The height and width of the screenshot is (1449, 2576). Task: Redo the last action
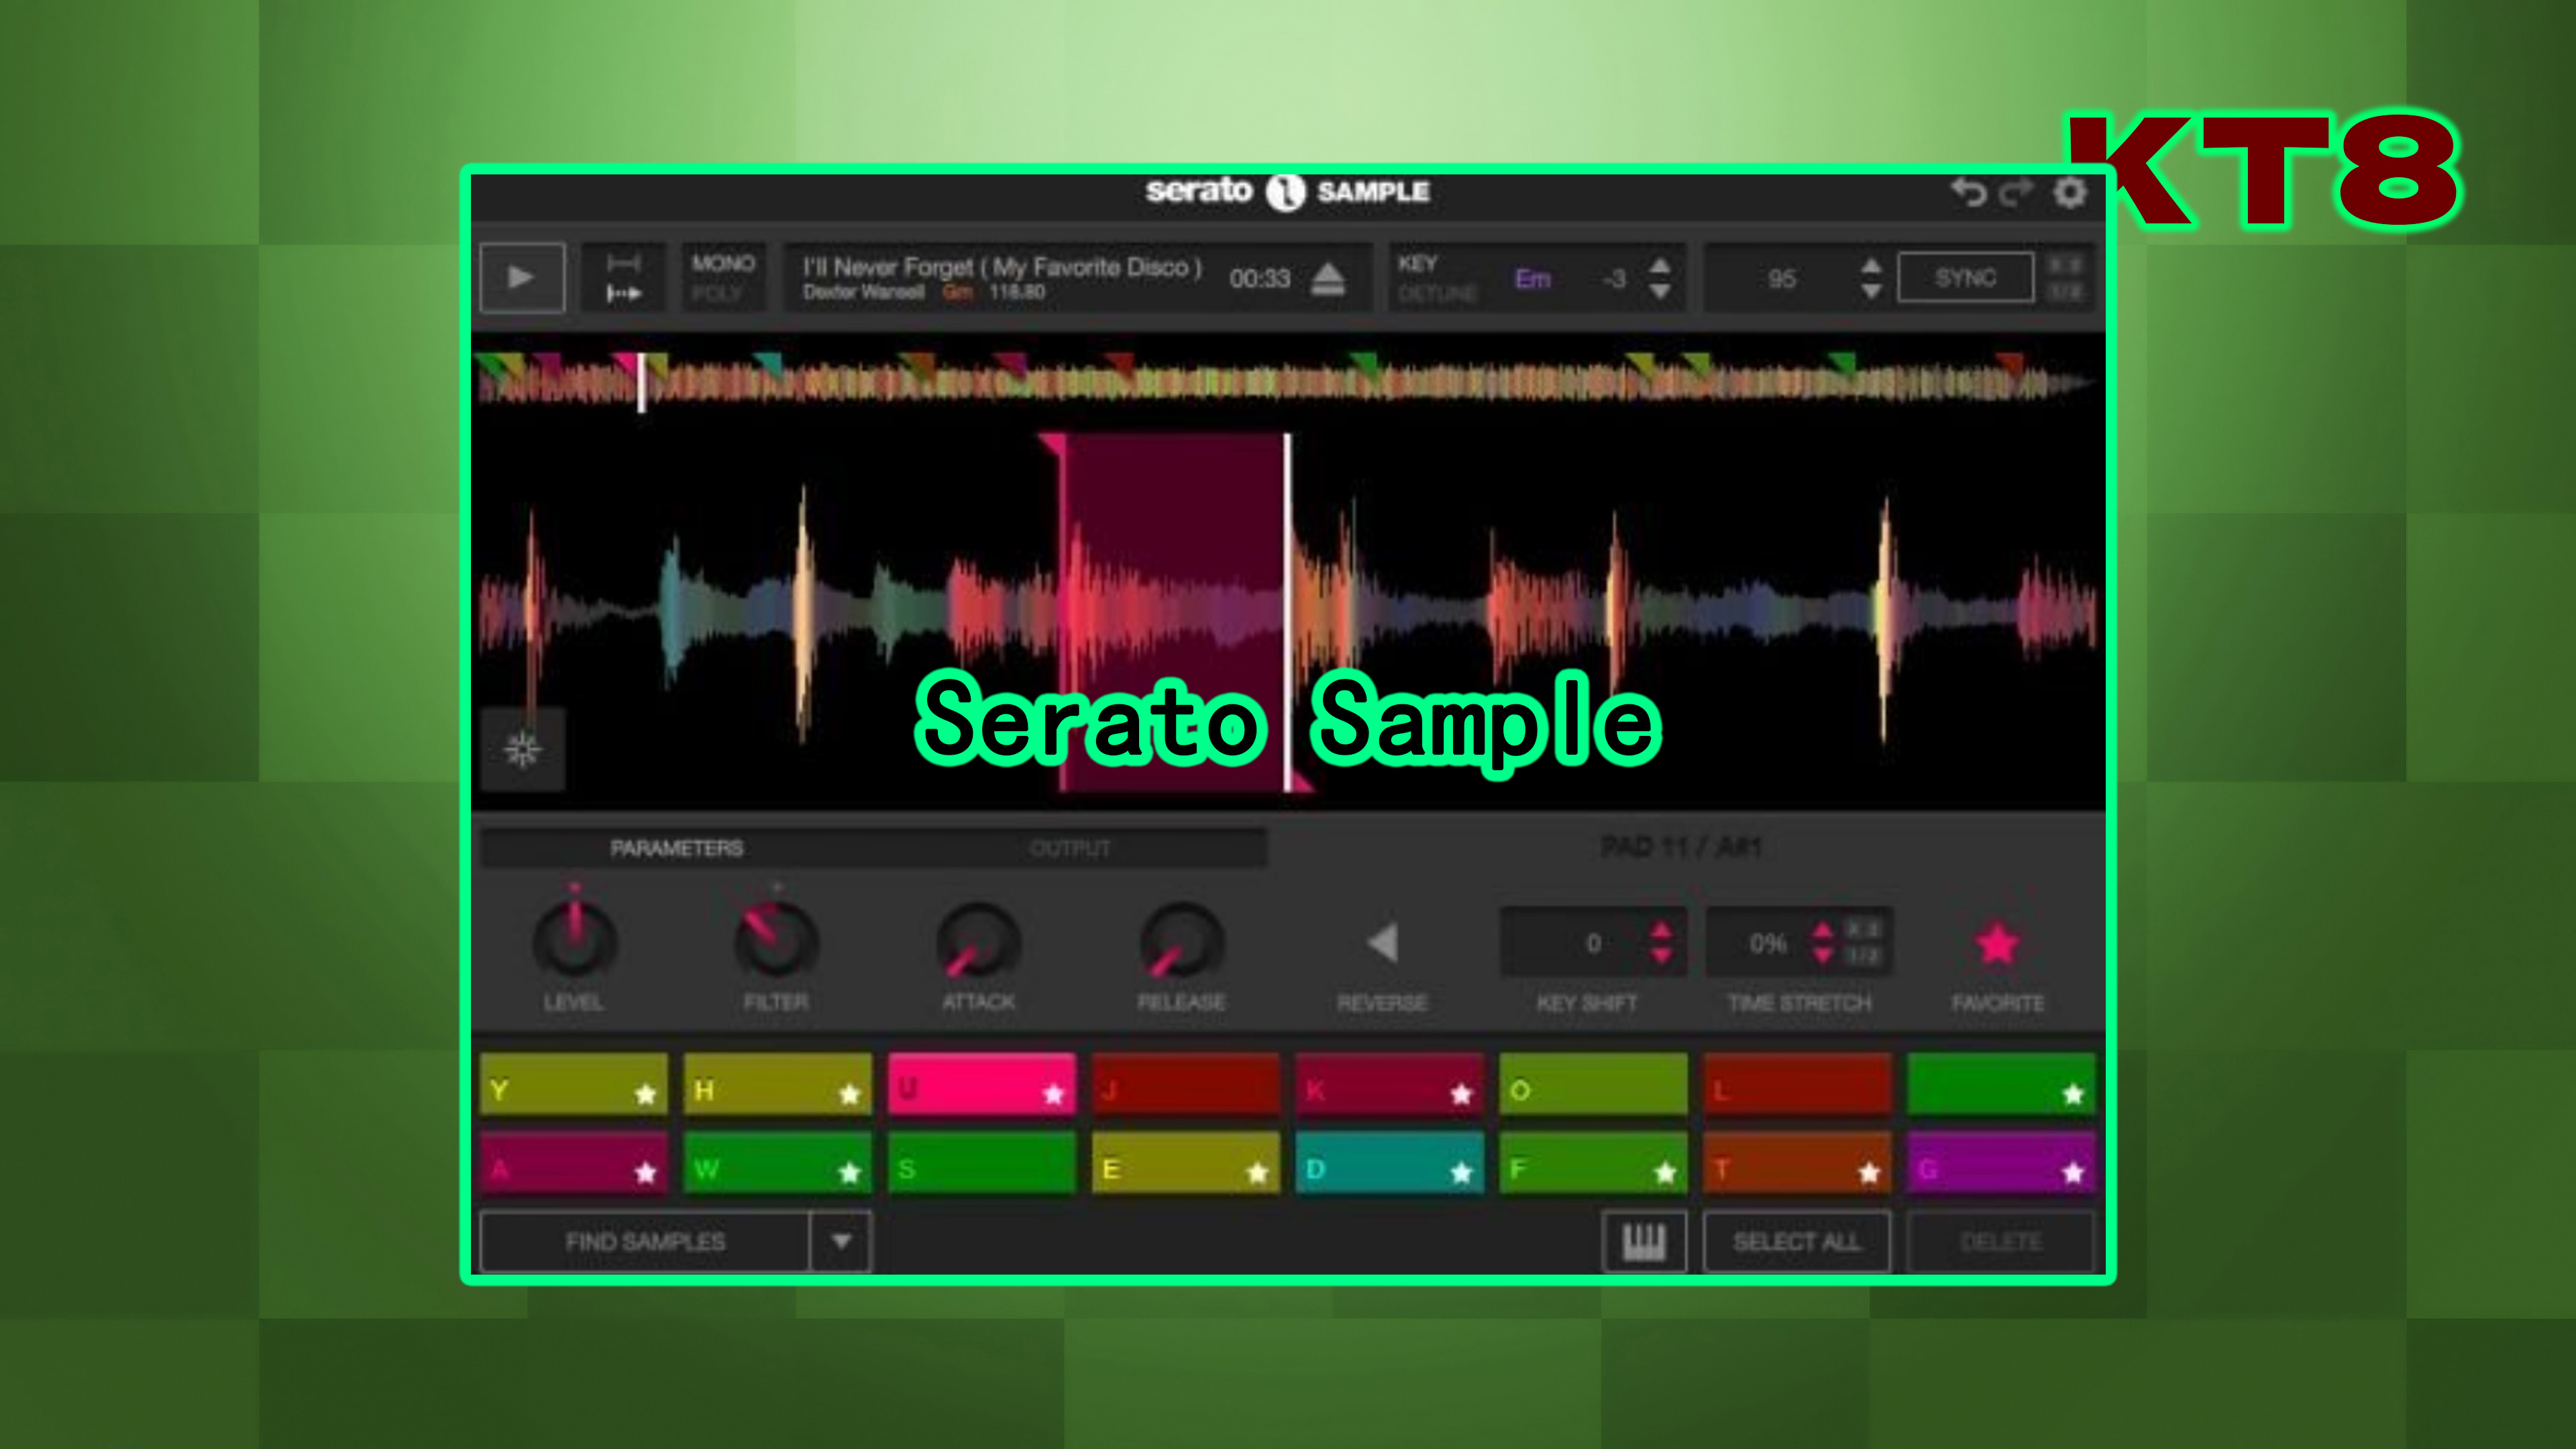point(2015,191)
